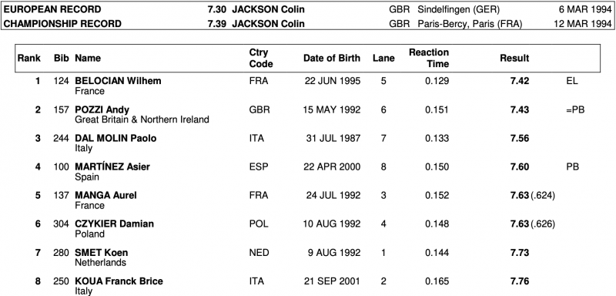
Task: Click the Ctry Code column header
Action: click(261, 58)
